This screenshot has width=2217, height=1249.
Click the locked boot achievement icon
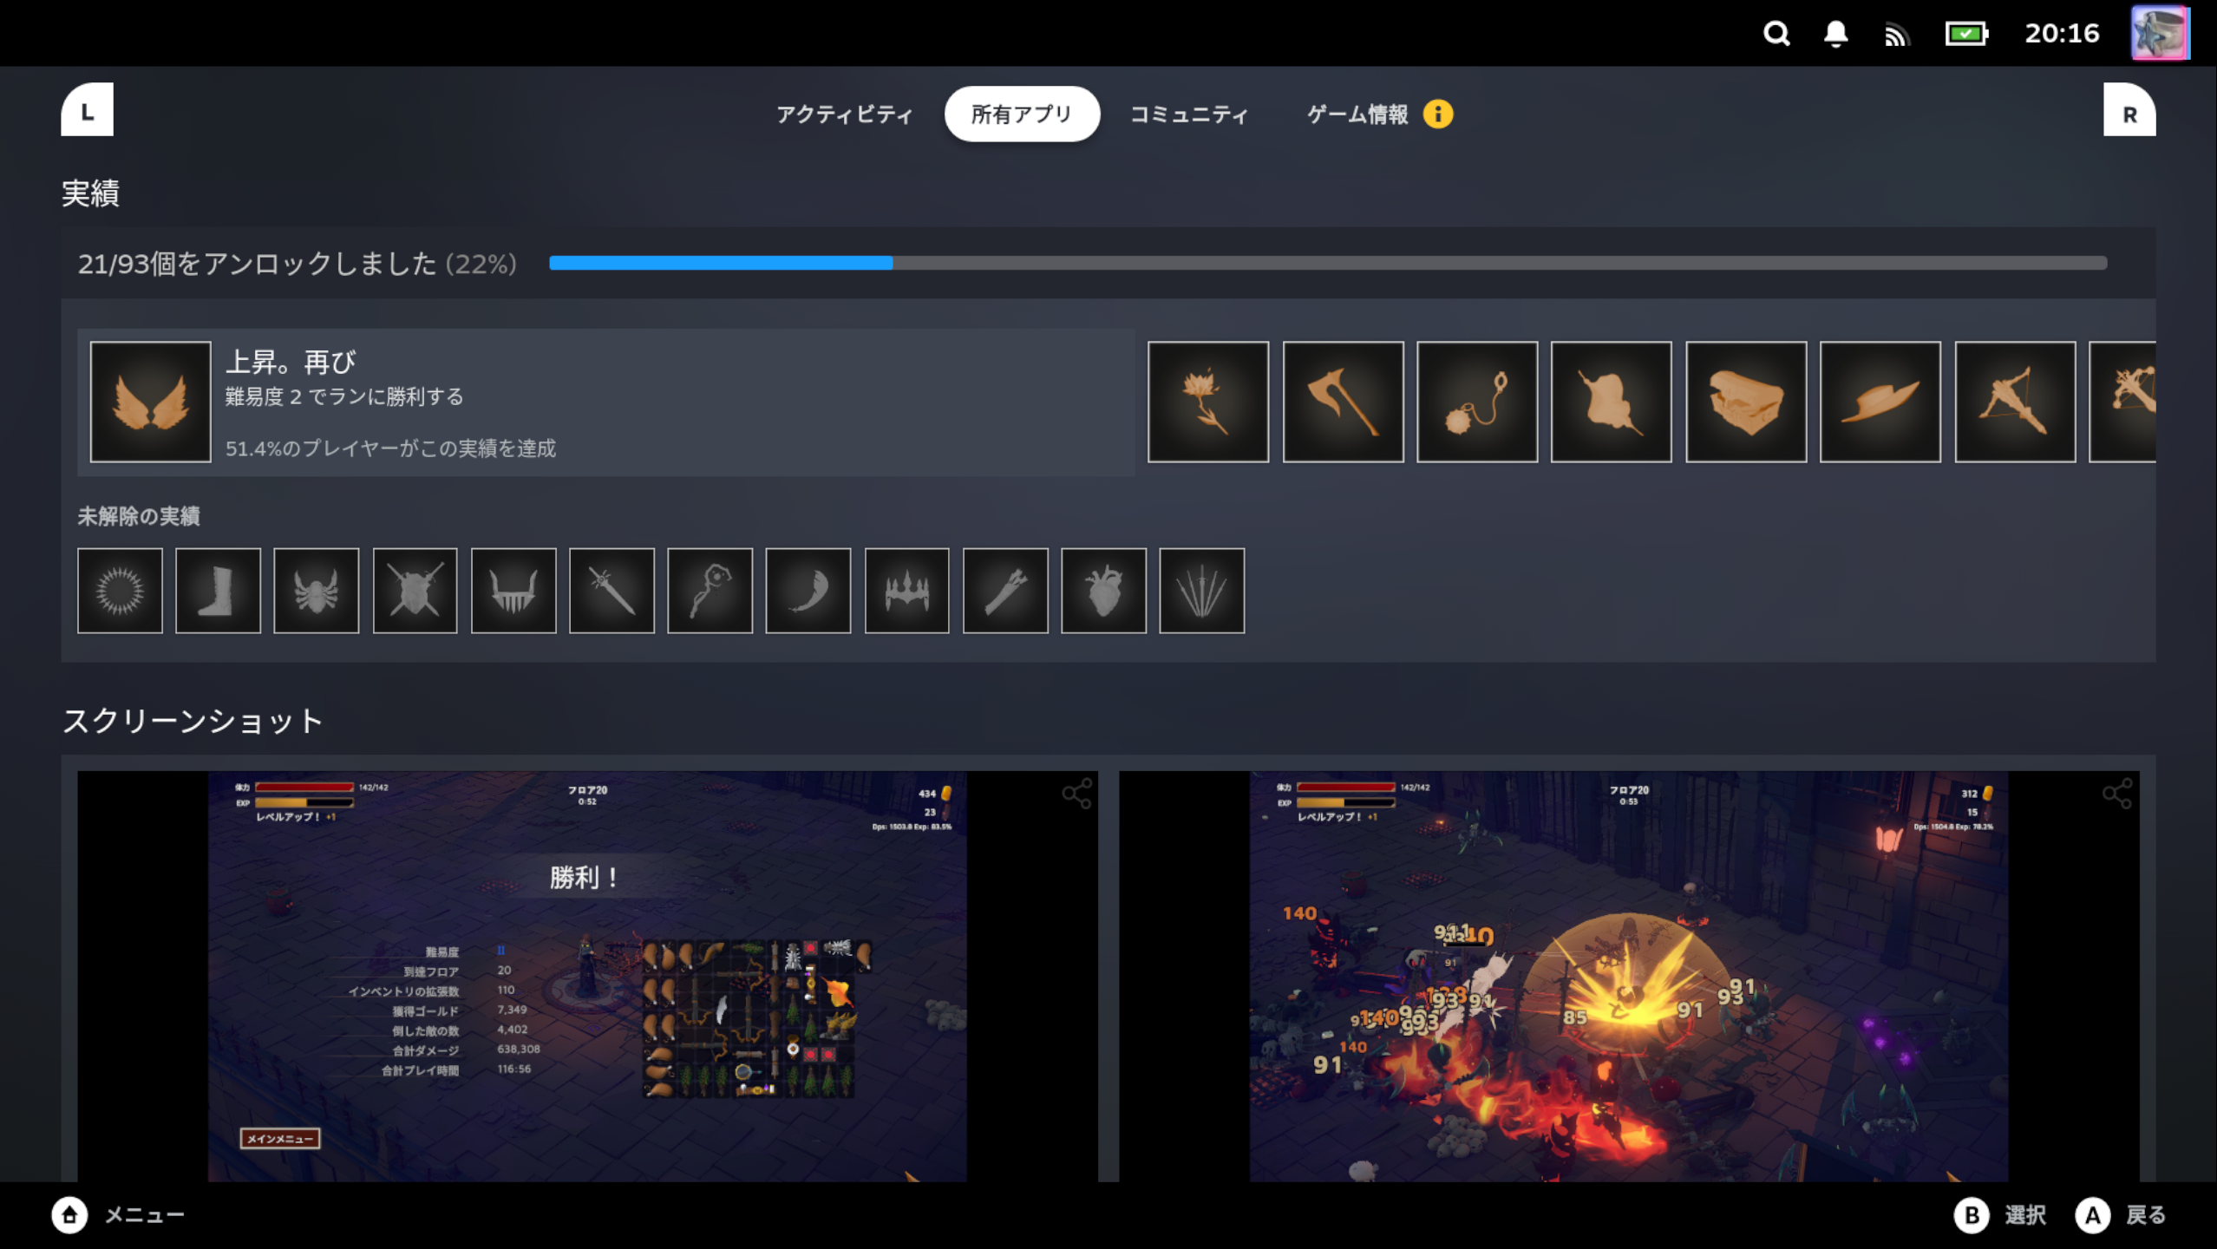(x=218, y=591)
